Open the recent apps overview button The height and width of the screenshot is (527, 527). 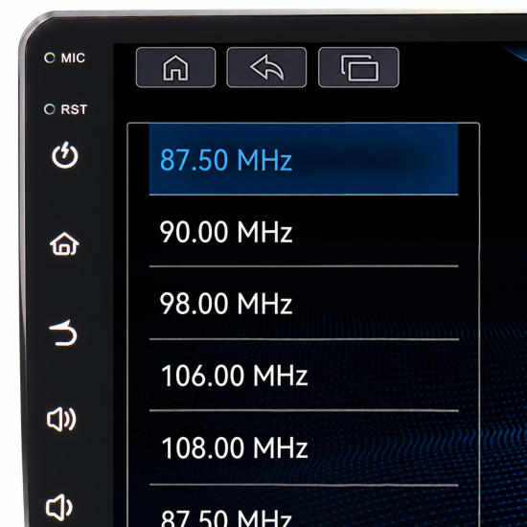(x=358, y=68)
